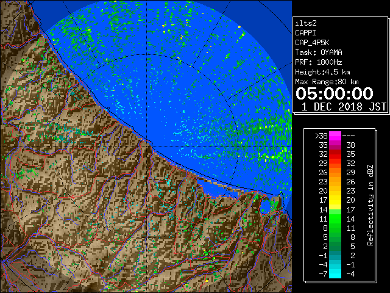
Task: Click the teal -1 to 2 dBZ color band
Action: click(x=335, y=255)
